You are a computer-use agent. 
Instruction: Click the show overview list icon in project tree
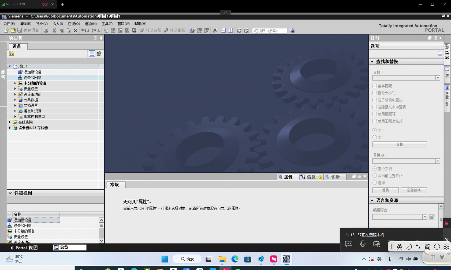92,54
